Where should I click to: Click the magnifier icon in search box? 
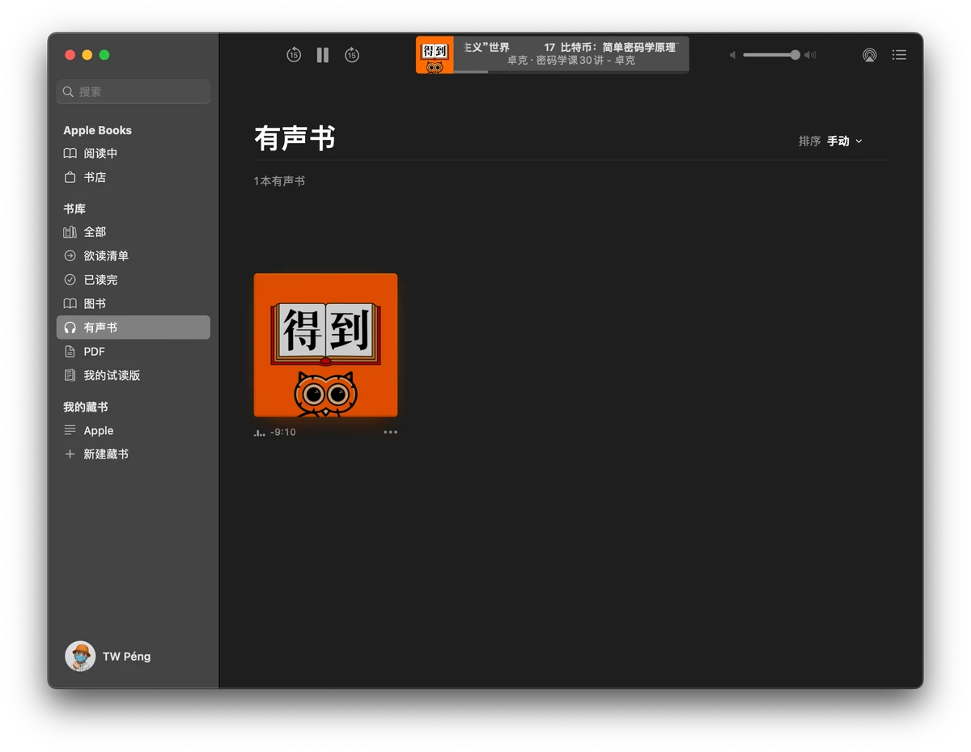click(x=68, y=91)
